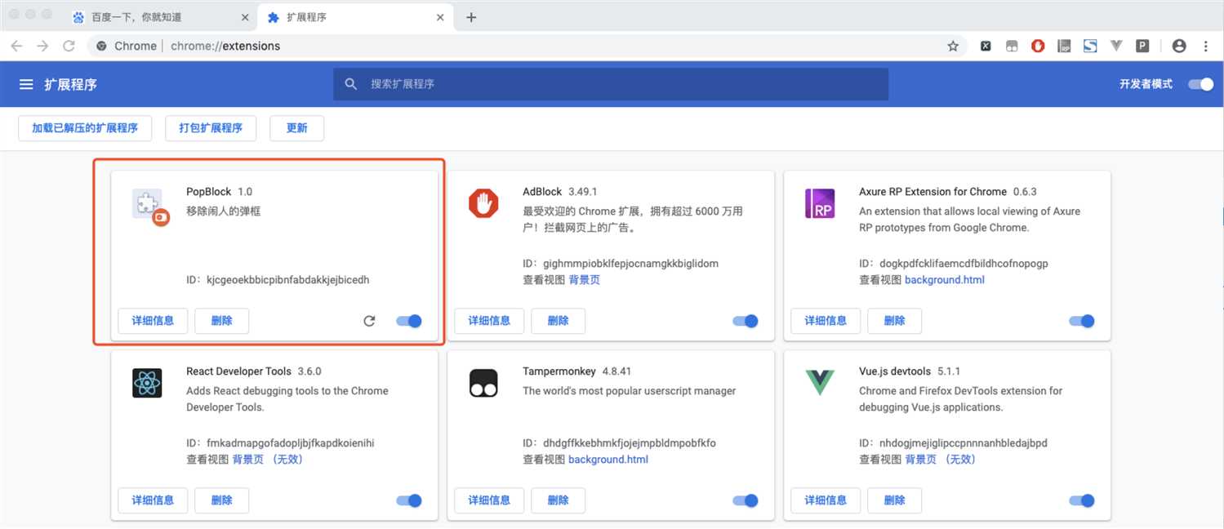
Task: Open the Chrome profile avatar menu
Action: (1178, 47)
